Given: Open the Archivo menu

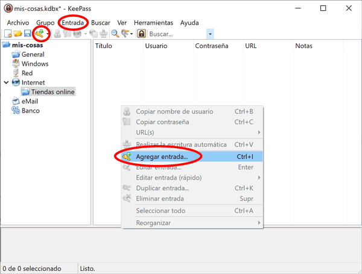Looking at the screenshot, I should 18,23.
